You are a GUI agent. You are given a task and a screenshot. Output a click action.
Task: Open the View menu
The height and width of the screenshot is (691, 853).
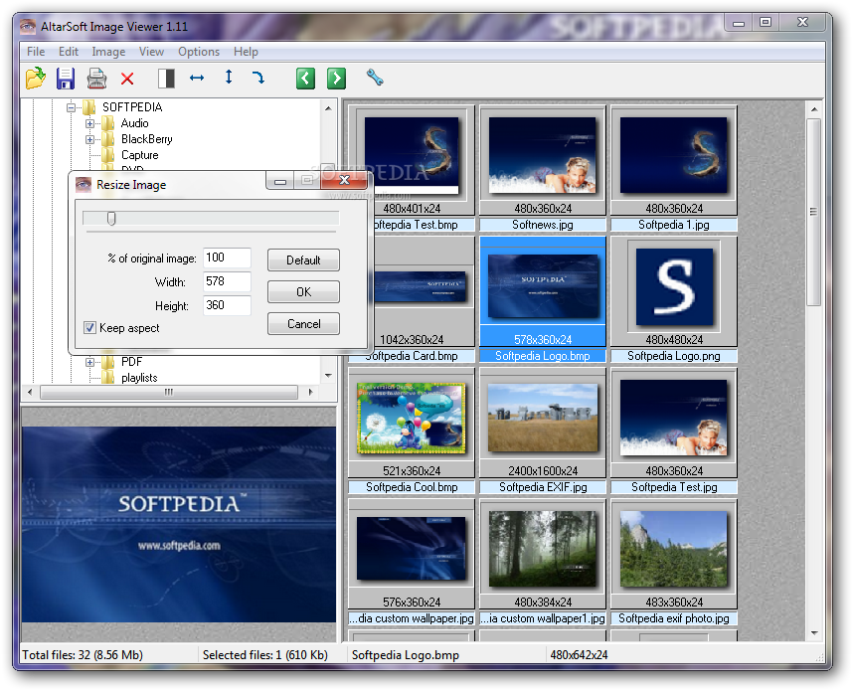(x=151, y=52)
